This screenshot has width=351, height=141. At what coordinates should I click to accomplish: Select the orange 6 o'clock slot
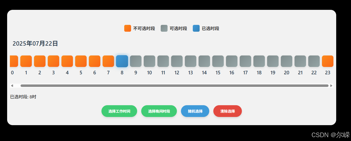click(x=95, y=61)
